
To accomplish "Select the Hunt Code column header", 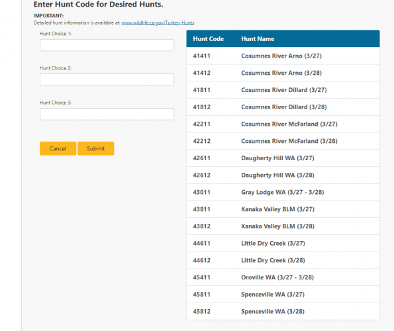I will point(209,39).
